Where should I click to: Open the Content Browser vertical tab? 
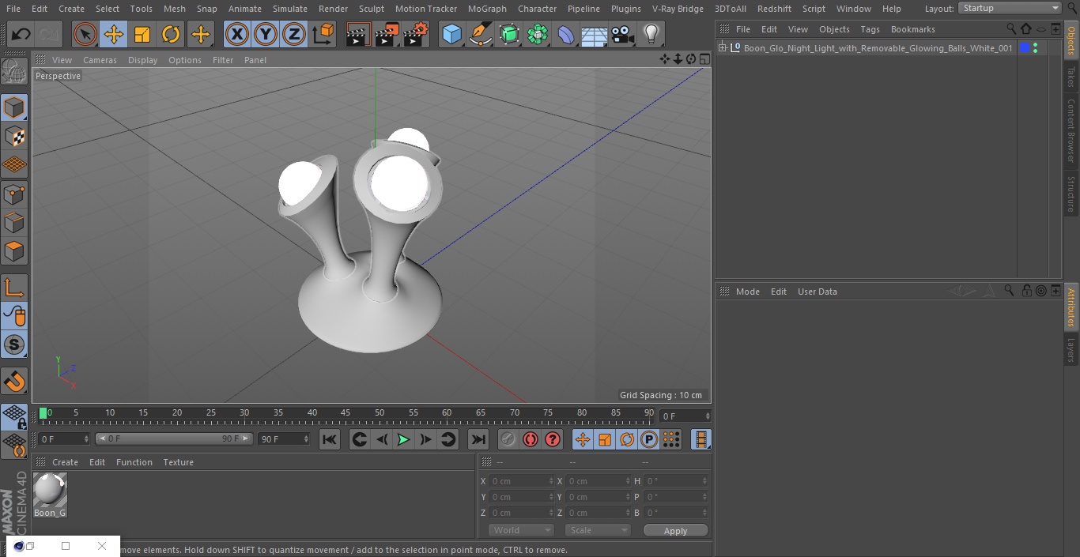coord(1071,130)
